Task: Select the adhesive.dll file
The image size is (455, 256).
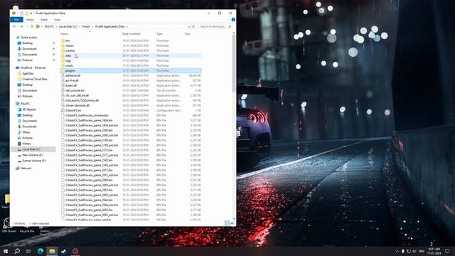Action: [73, 75]
